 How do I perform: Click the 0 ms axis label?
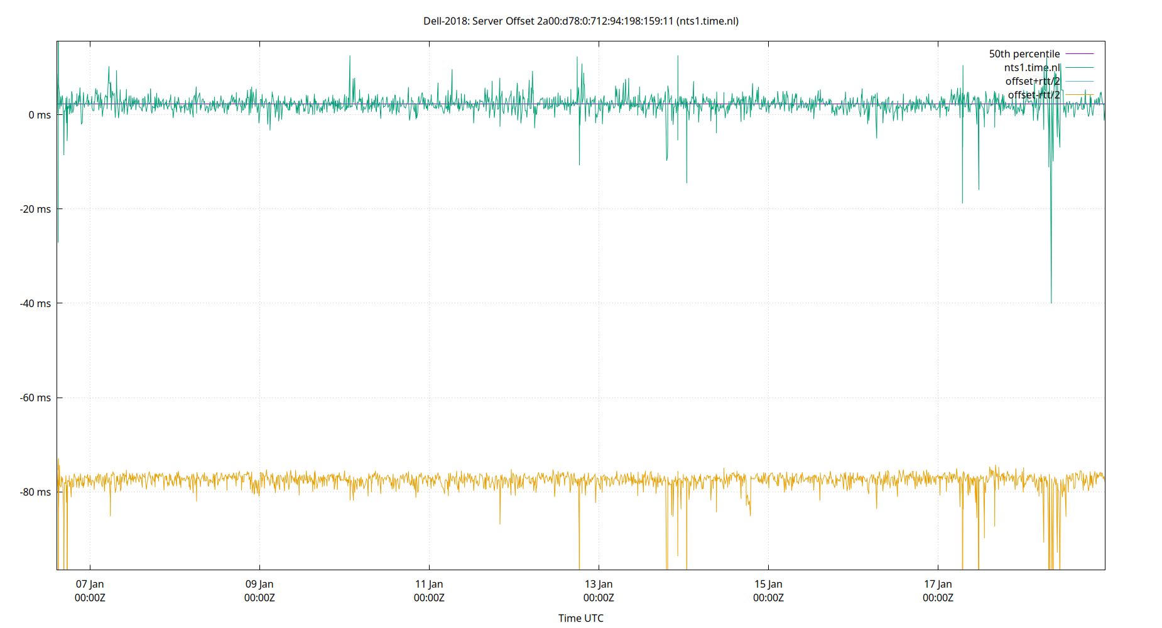(x=40, y=116)
